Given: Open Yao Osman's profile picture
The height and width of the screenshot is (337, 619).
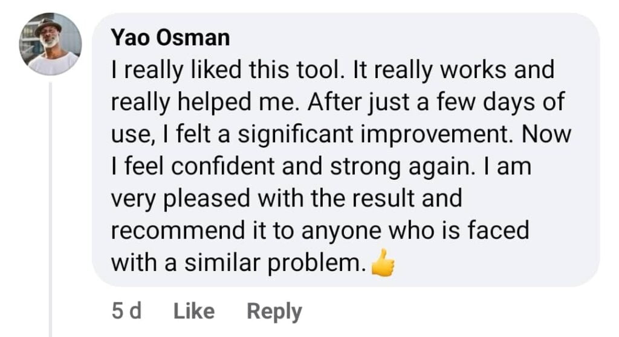Looking at the screenshot, I should tap(51, 44).
